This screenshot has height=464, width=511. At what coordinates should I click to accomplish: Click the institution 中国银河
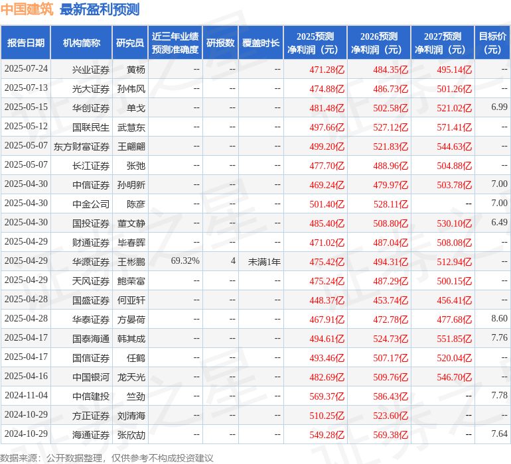tap(91, 377)
